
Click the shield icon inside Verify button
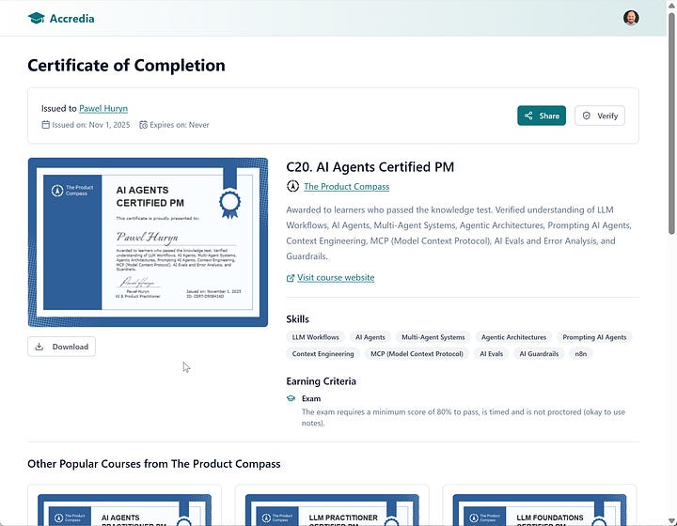[587, 116]
